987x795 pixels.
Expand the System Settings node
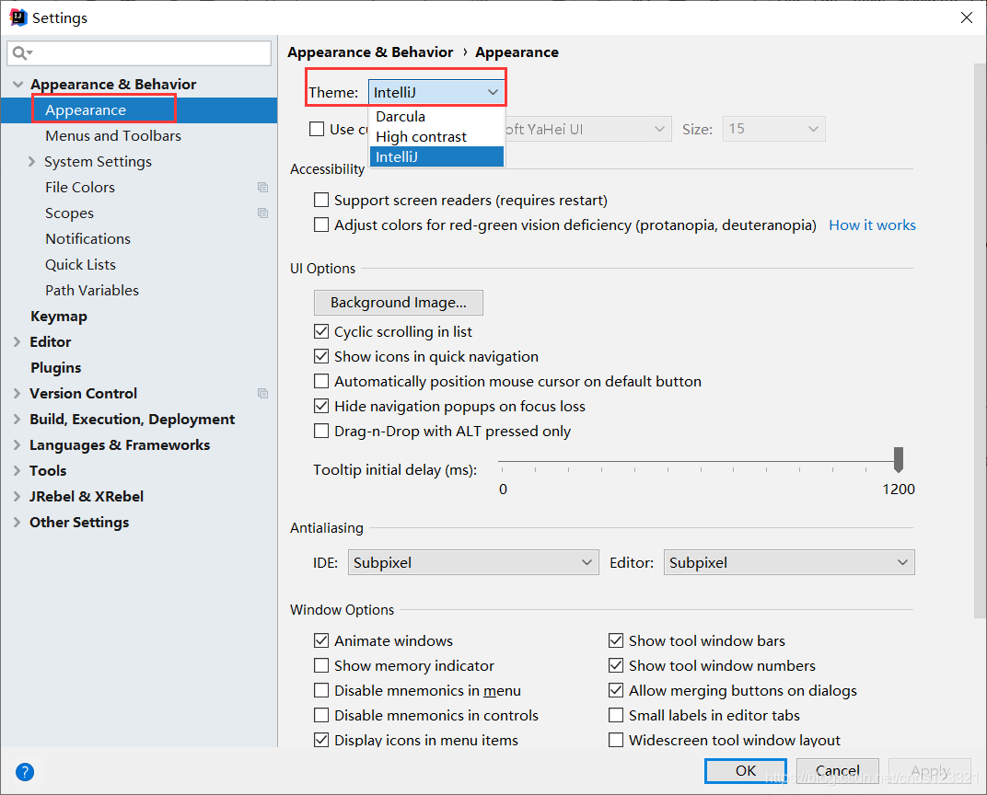31,162
